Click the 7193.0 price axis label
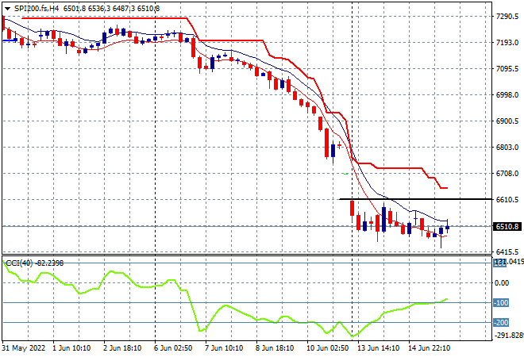This screenshot has height=357, width=524. pyautogui.click(x=507, y=43)
